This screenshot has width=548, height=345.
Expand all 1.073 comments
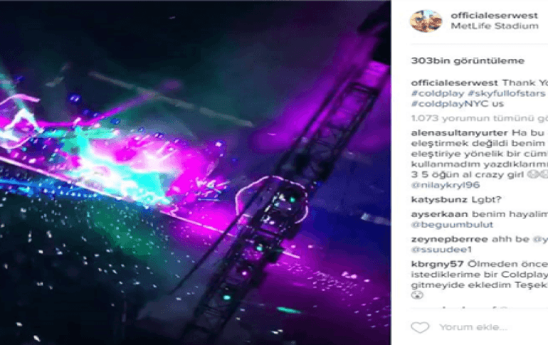[480, 118]
